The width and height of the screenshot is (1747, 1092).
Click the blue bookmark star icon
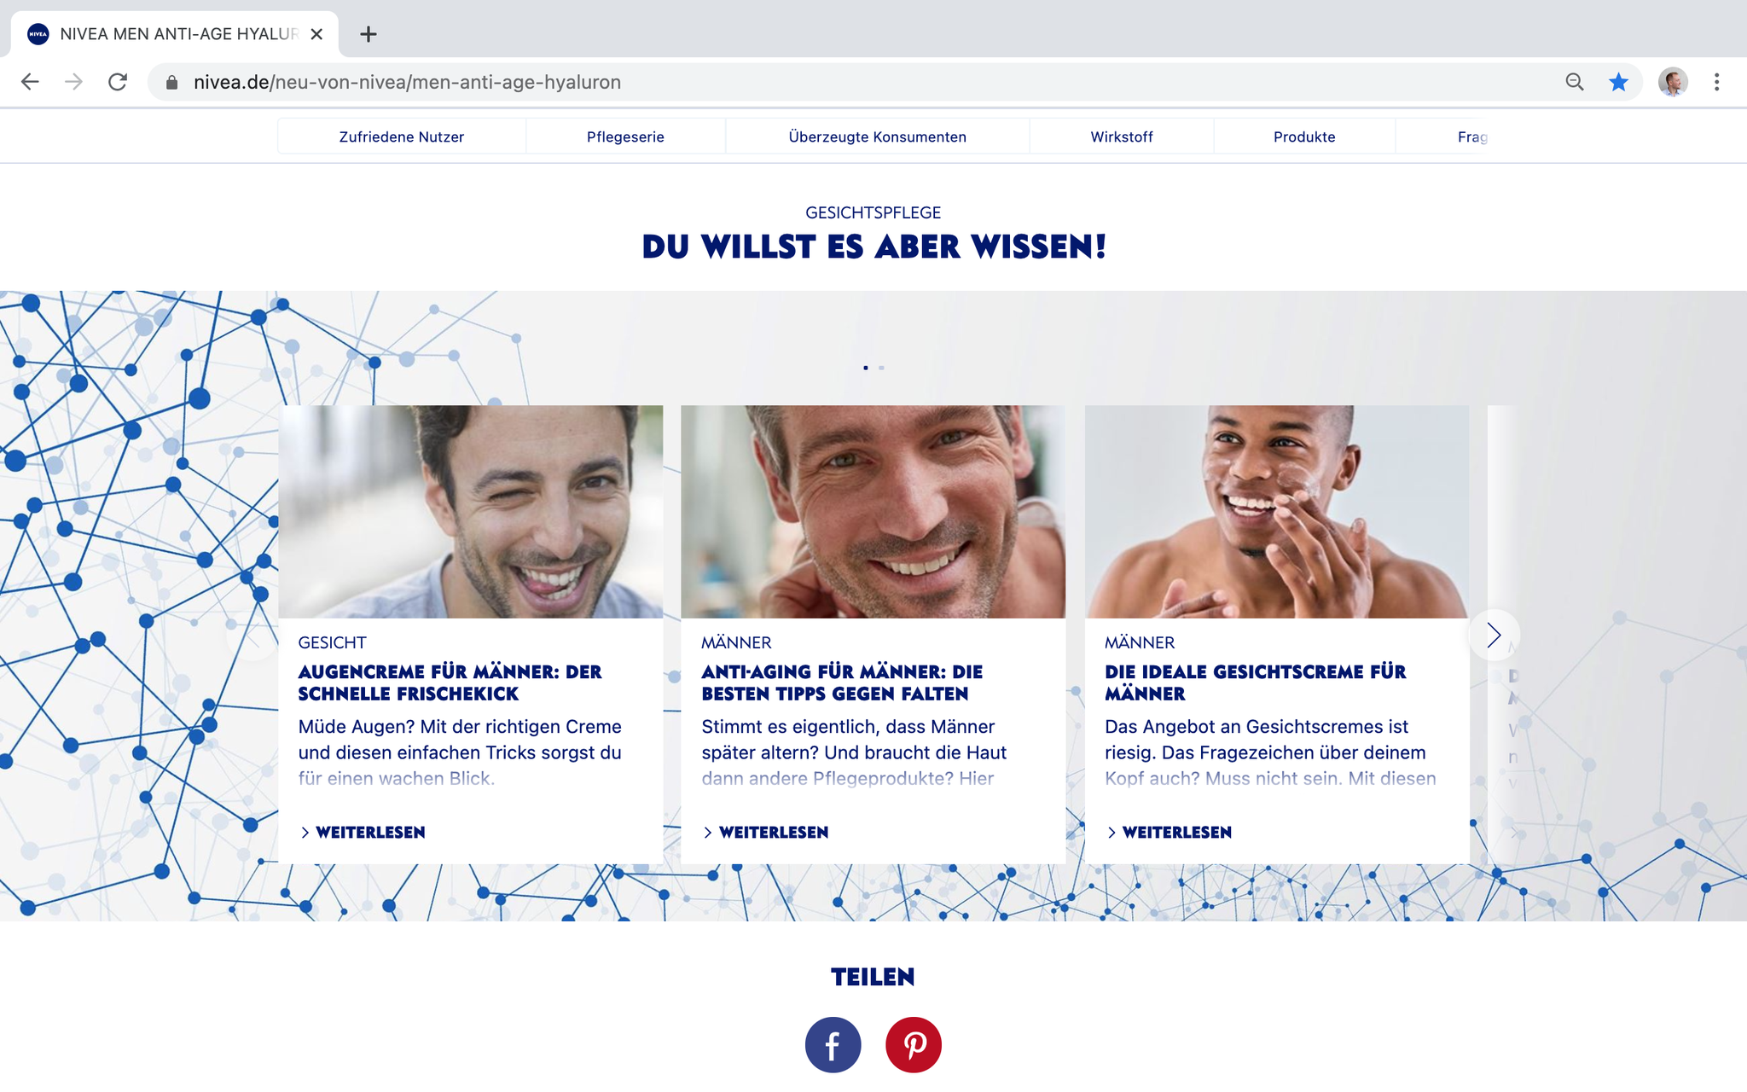click(1618, 82)
